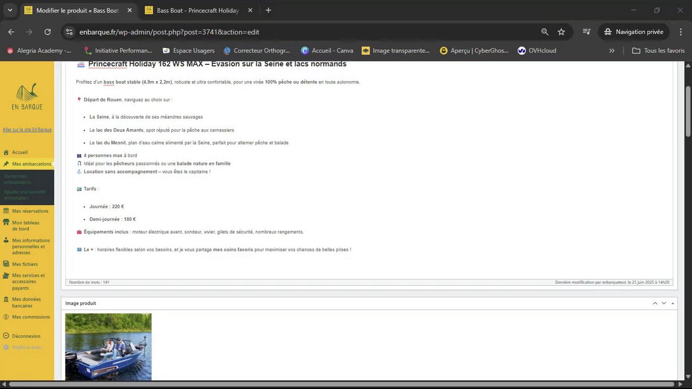The image size is (692, 389).
Task: Click the Accueil home icon in sidebar
Action: (x=6, y=152)
